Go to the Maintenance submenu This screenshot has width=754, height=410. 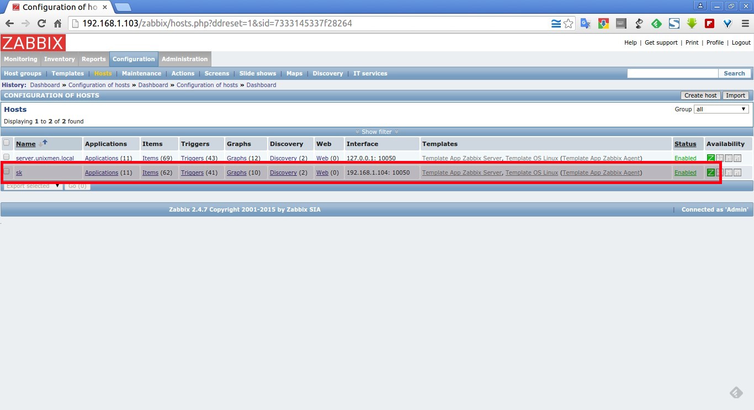tap(141, 73)
